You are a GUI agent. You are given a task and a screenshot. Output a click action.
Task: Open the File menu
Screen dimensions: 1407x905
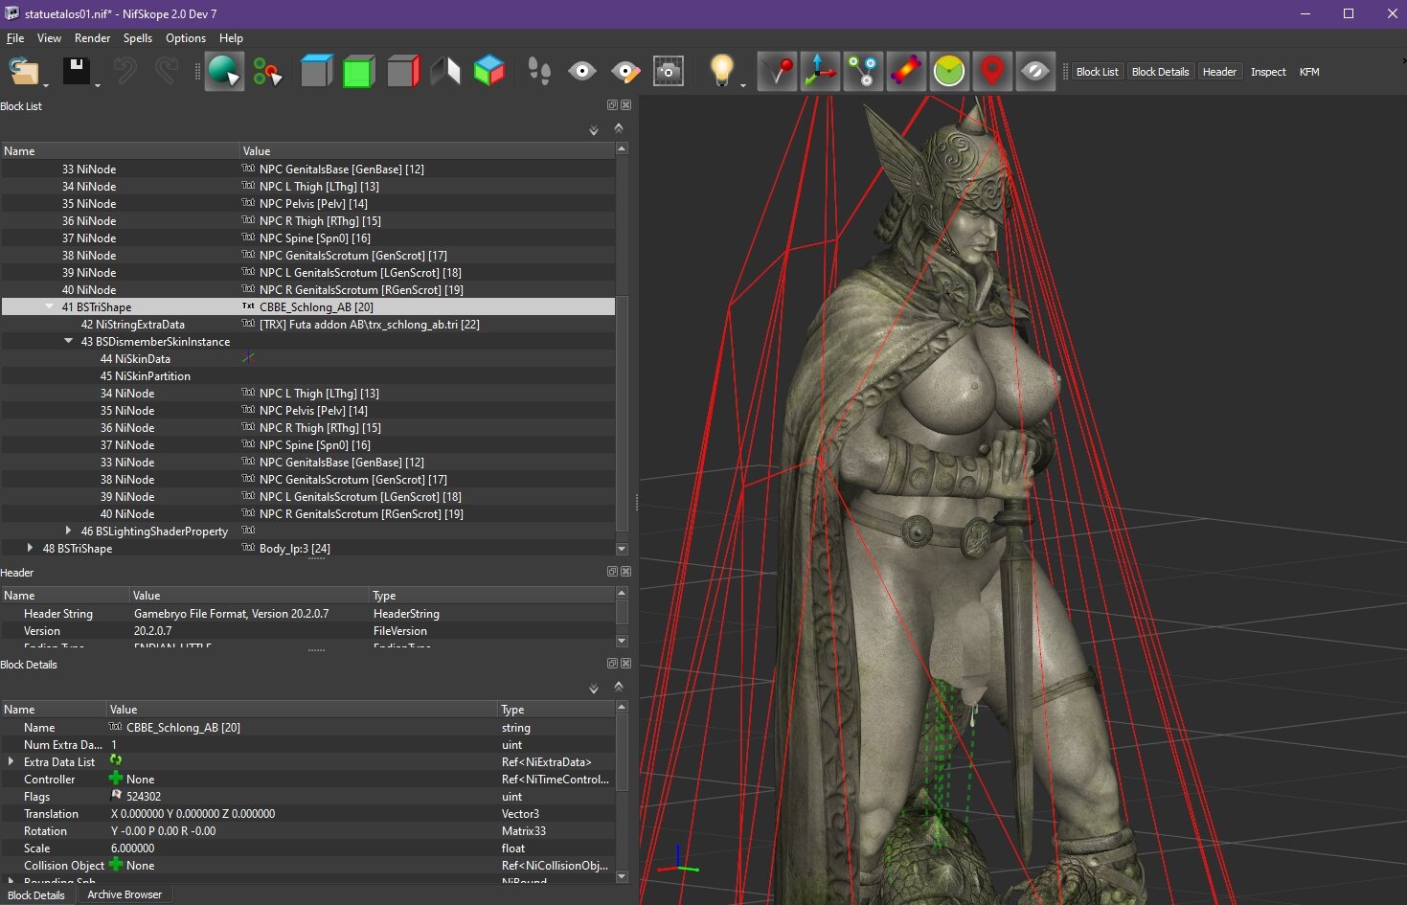15,38
